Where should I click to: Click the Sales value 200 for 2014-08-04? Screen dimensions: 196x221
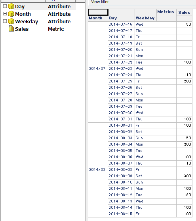(184, 144)
